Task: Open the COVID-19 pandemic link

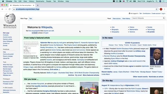Action: (132, 43)
